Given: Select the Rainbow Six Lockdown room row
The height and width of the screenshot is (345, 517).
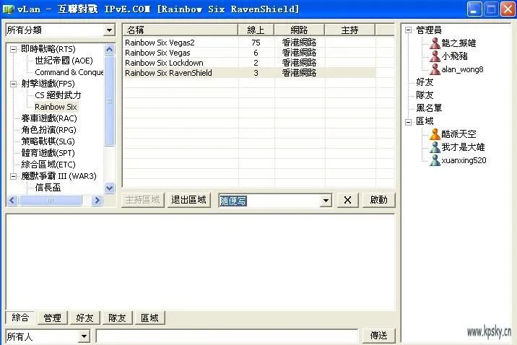Looking at the screenshot, I should coord(250,63).
